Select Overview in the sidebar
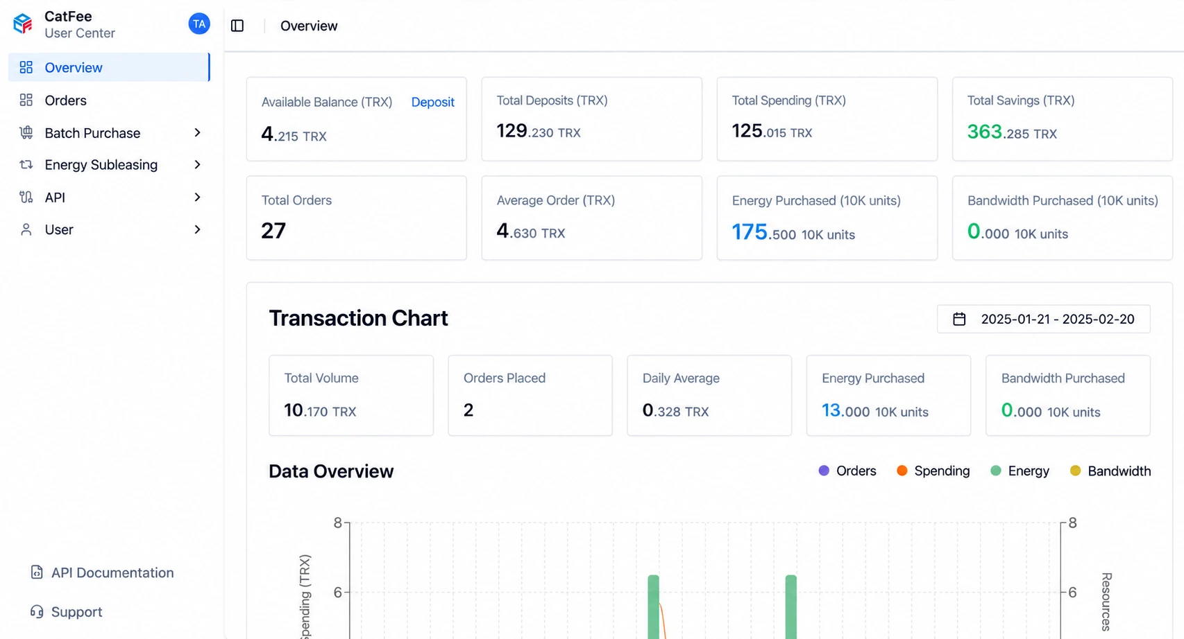The width and height of the screenshot is (1184, 639). (x=109, y=67)
